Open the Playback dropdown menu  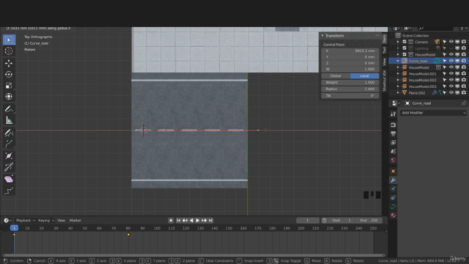[x=26, y=220]
